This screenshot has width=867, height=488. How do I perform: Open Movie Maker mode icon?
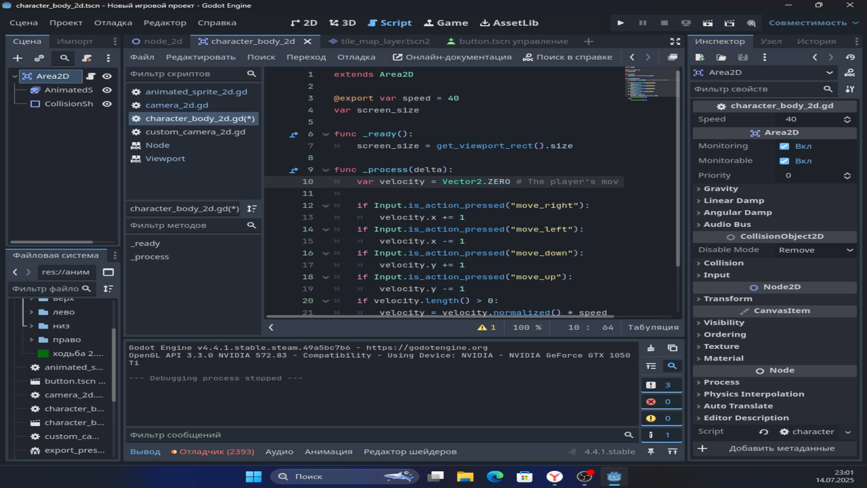pyautogui.click(x=751, y=23)
